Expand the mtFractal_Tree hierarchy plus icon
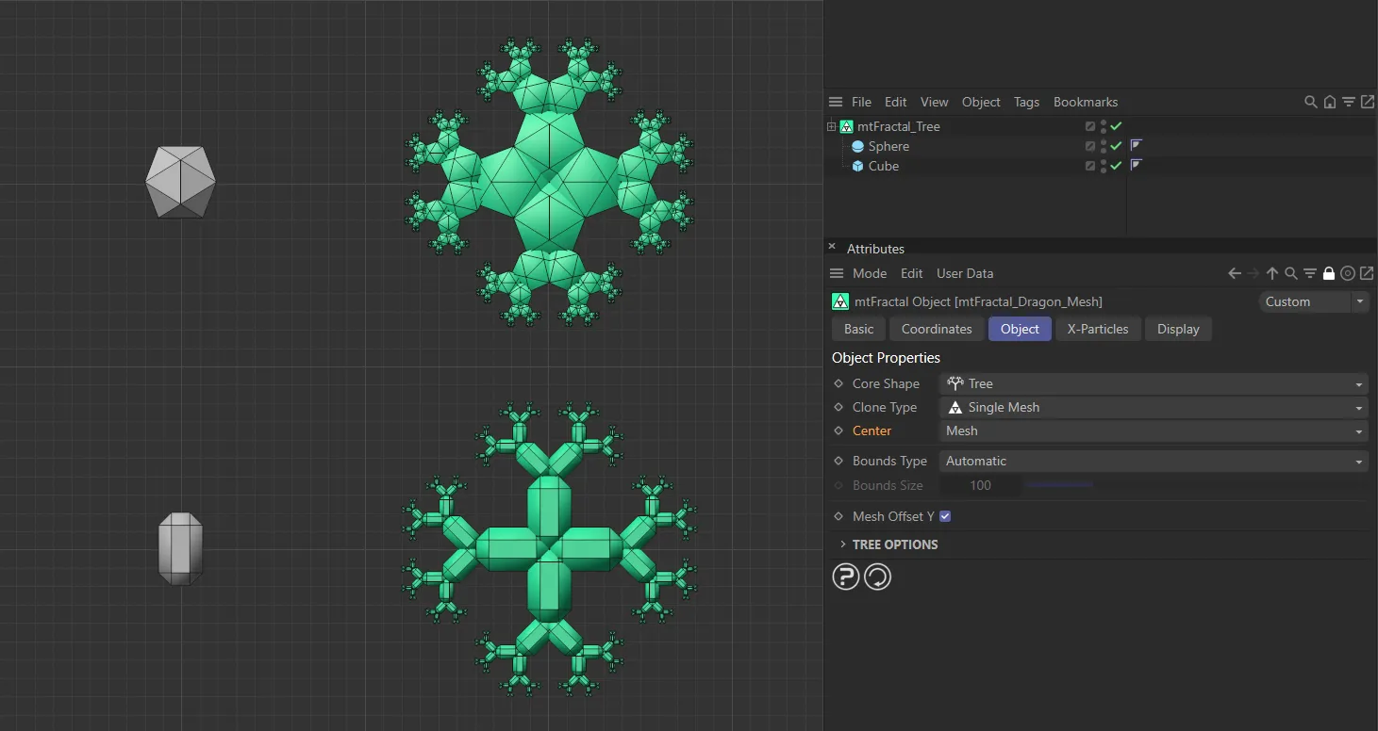Viewport: 1378px width, 731px height. 830,126
